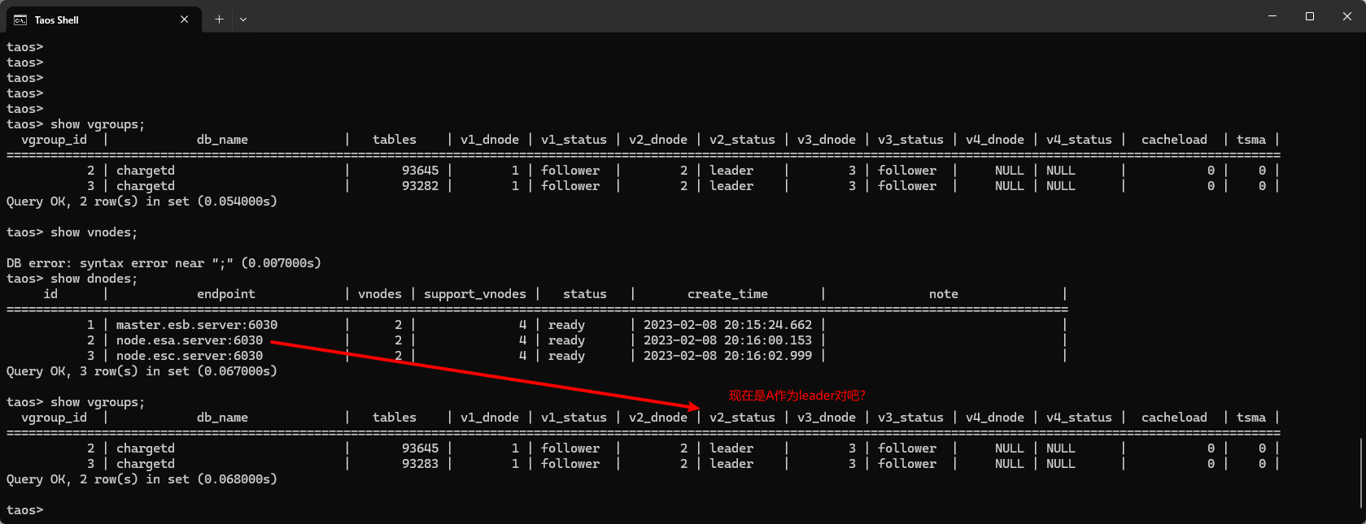Click the master.esb.server:6030 endpoint text
1366x524 pixels.
pyautogui.click(x=196, y=325)
